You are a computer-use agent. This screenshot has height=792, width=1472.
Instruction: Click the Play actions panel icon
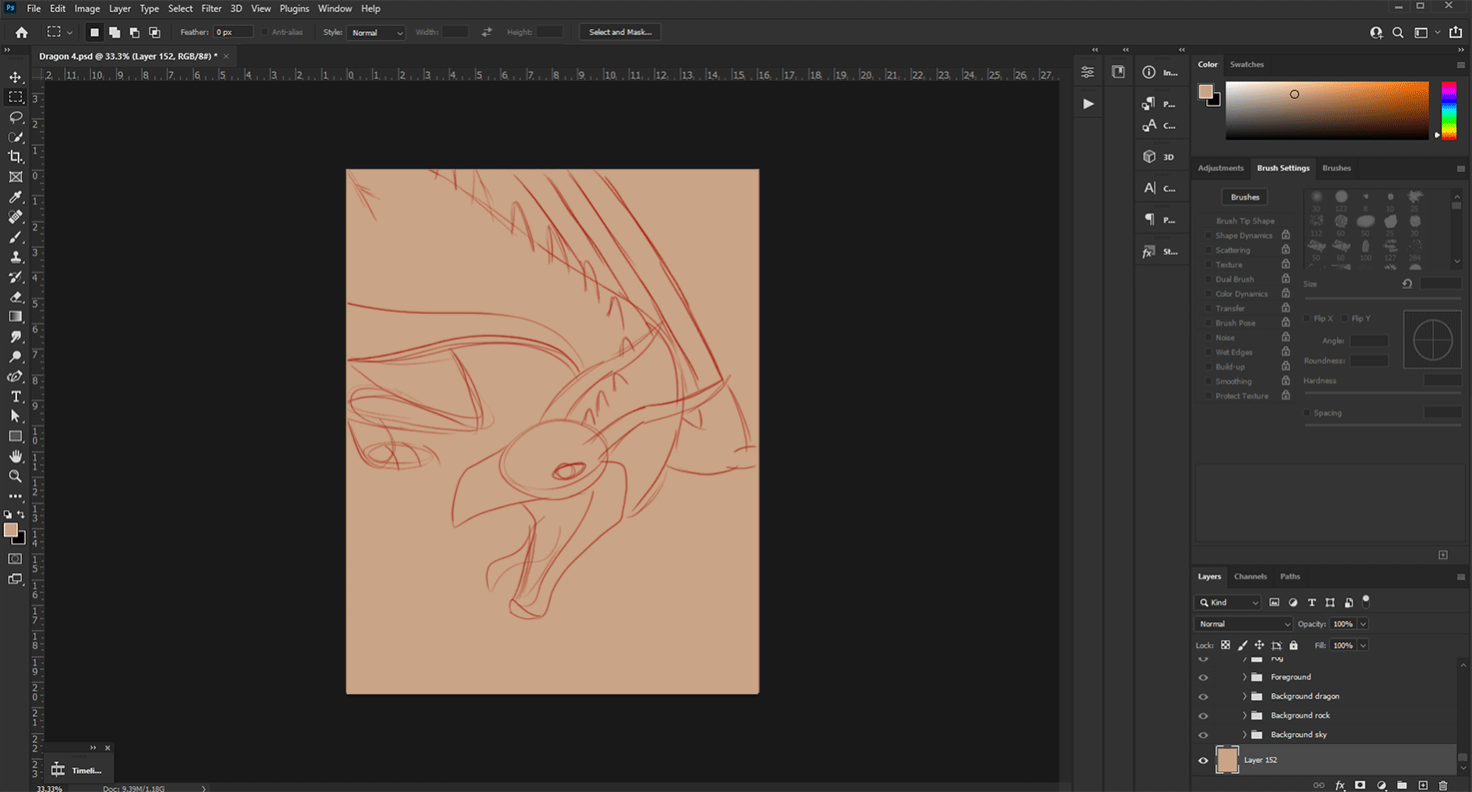pyautogui.click(x=1088, y=104)
